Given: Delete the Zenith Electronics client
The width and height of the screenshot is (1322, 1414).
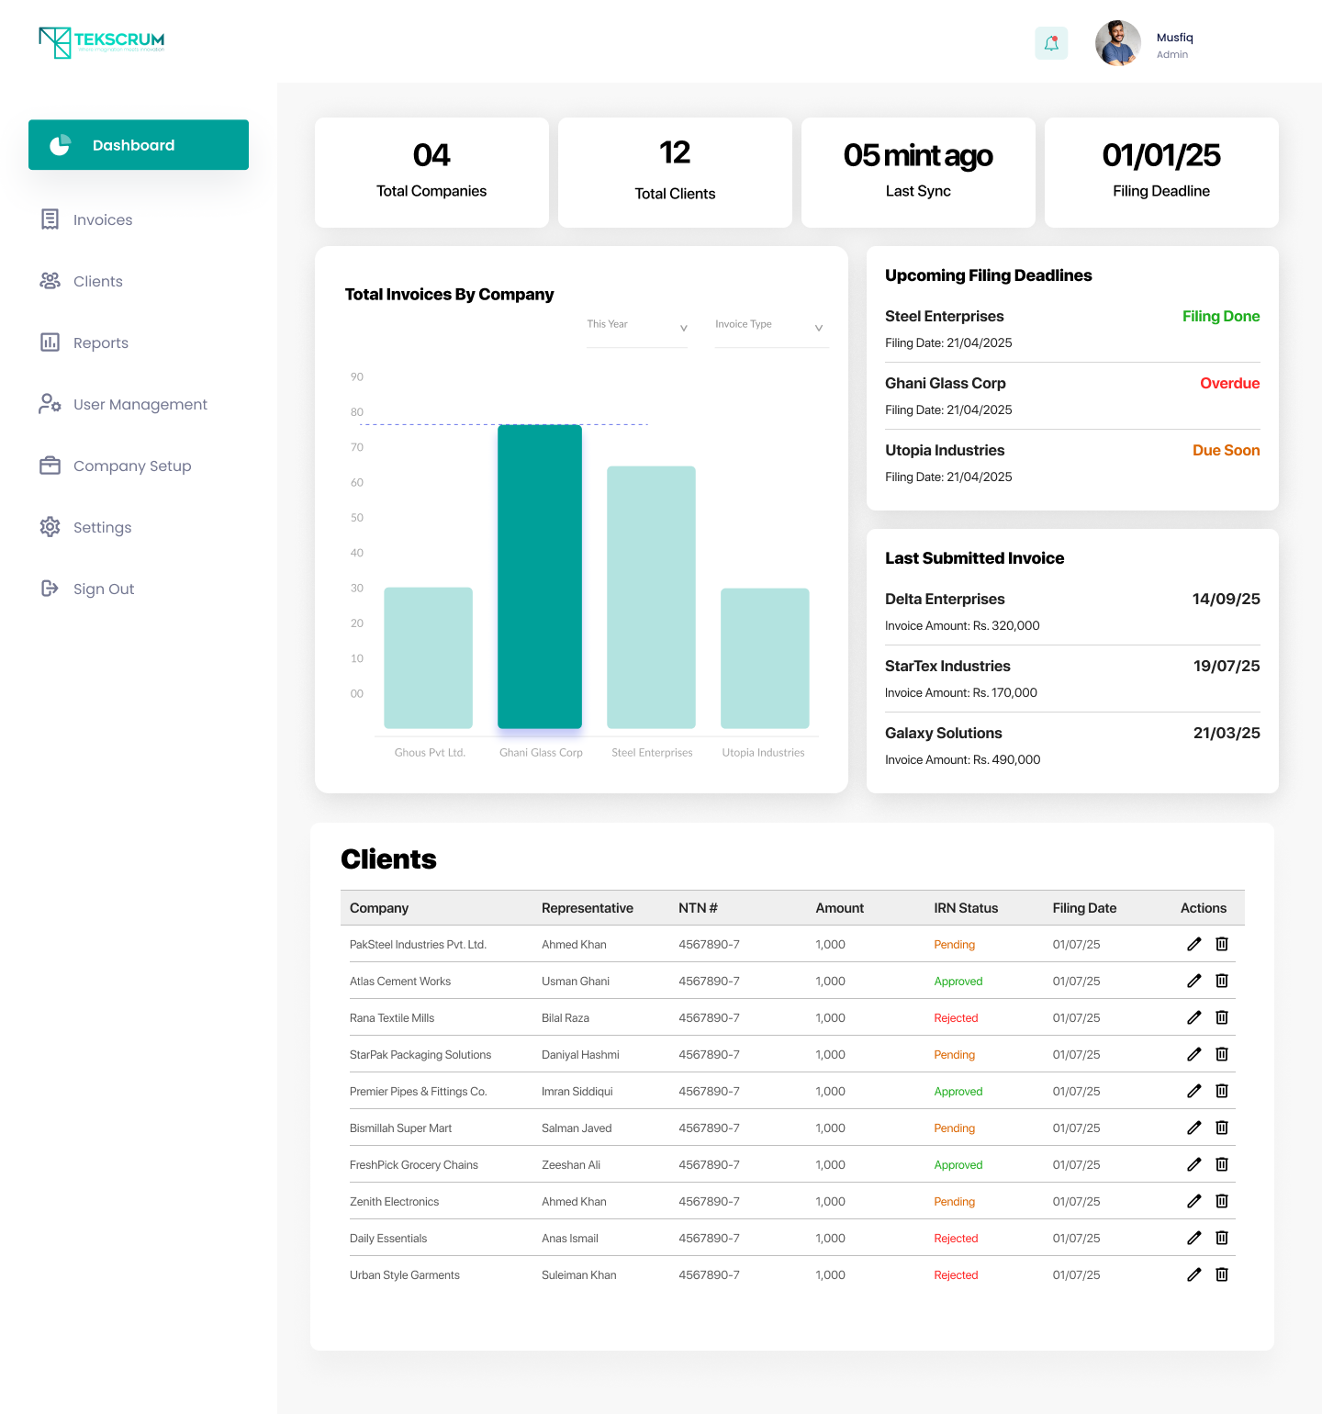Looking at the screenshot, I should coord(1222,1201).
